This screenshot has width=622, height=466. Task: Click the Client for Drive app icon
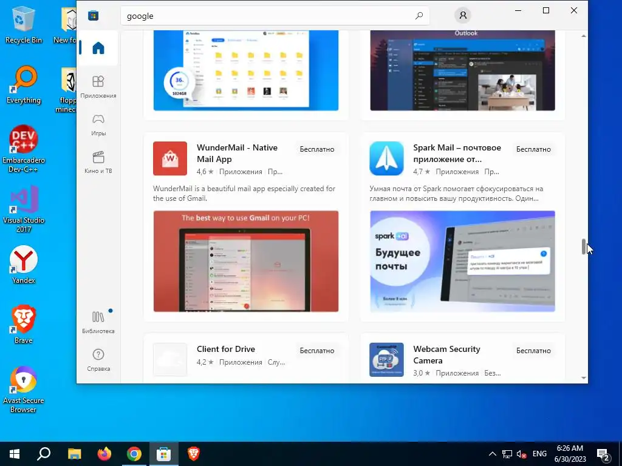tap(170, 359)
